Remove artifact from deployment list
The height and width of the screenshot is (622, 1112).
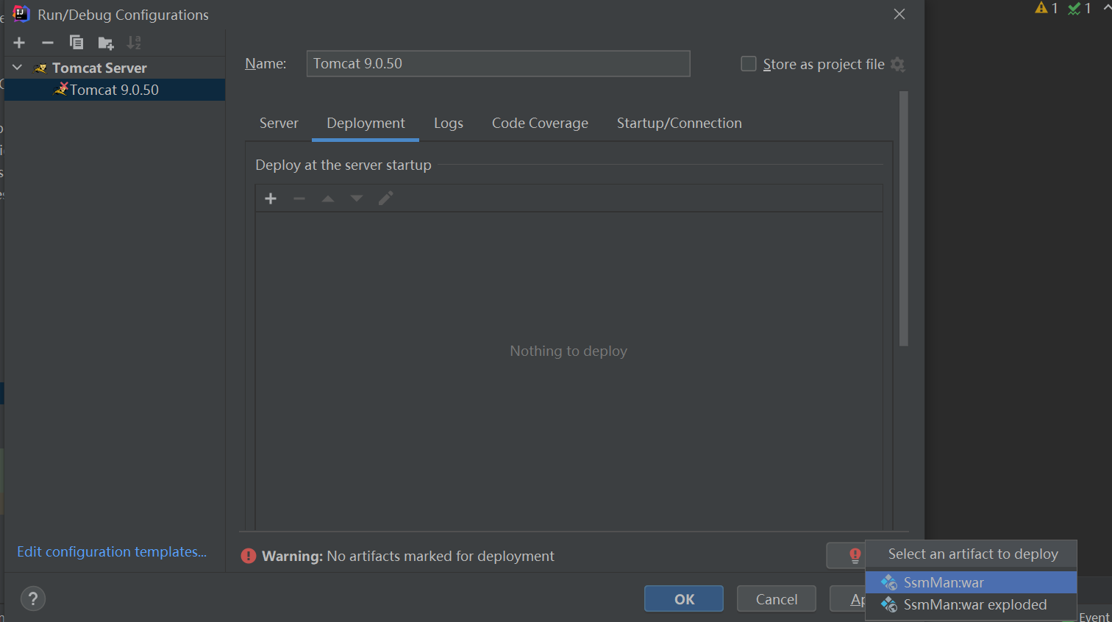tap(299, 199)
